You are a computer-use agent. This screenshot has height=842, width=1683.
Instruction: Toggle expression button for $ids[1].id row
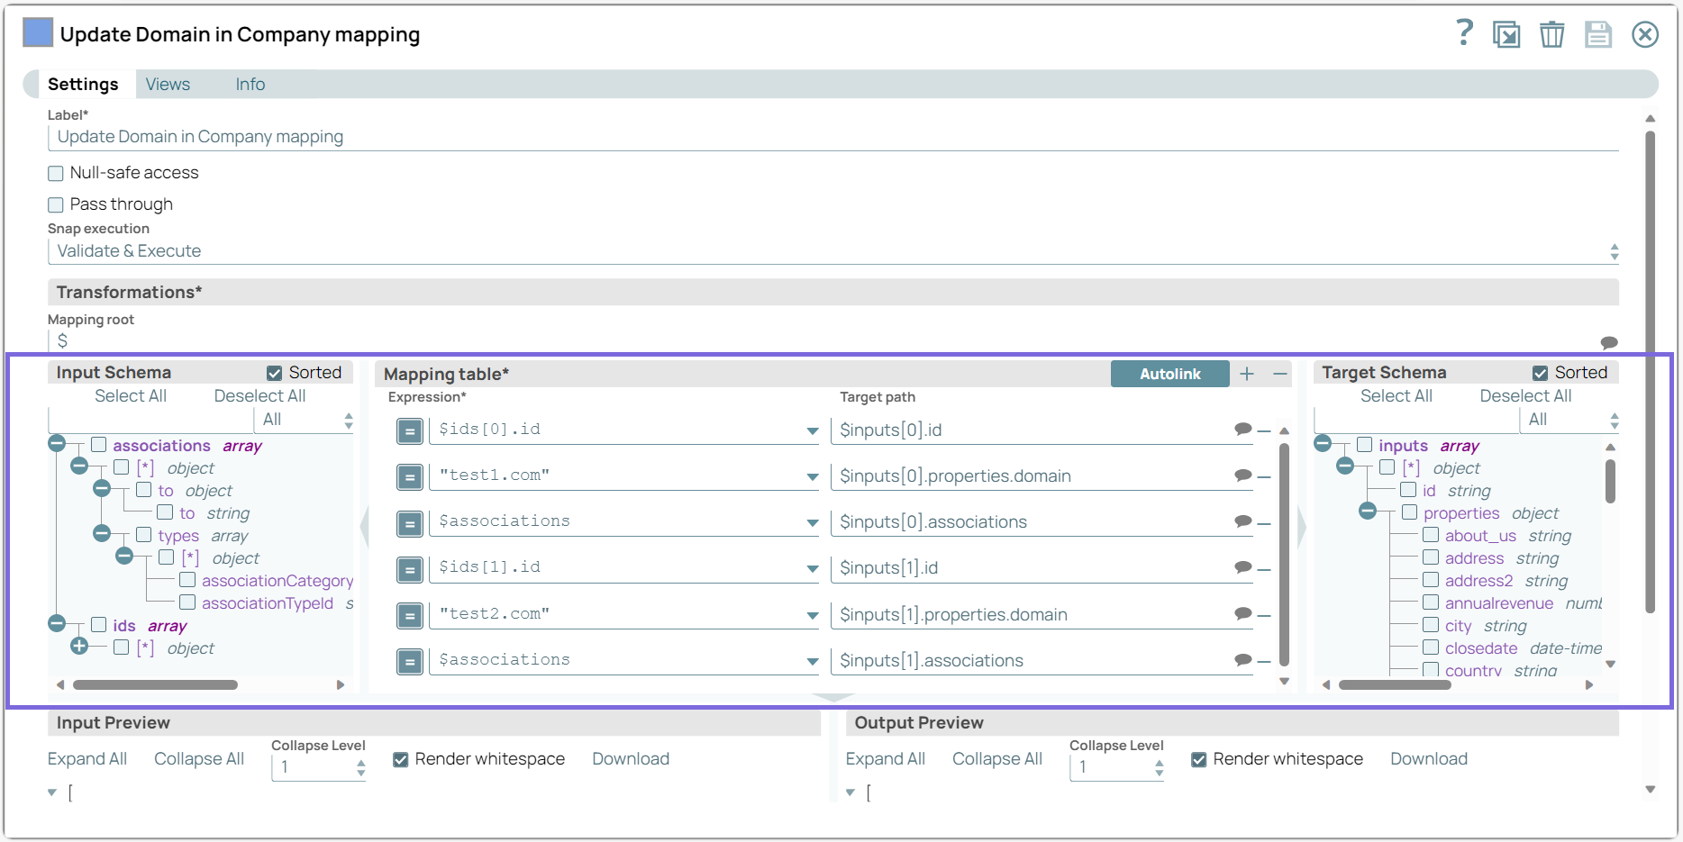click(410, 569)
